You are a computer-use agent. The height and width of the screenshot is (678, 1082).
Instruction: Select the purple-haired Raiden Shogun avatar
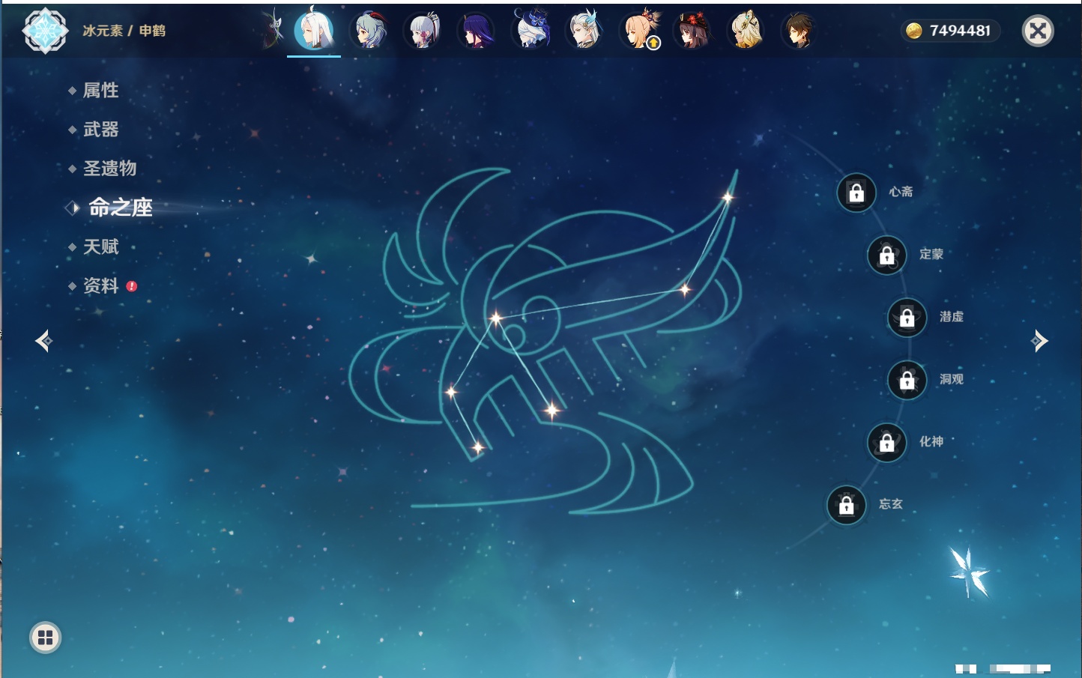tap(476, 31)
